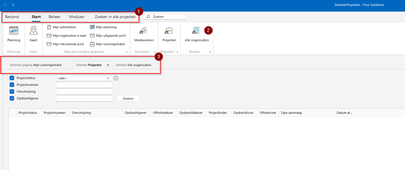Screen dimensions: 405x170
Task: Open the Bestand menu
Action: 12,17
